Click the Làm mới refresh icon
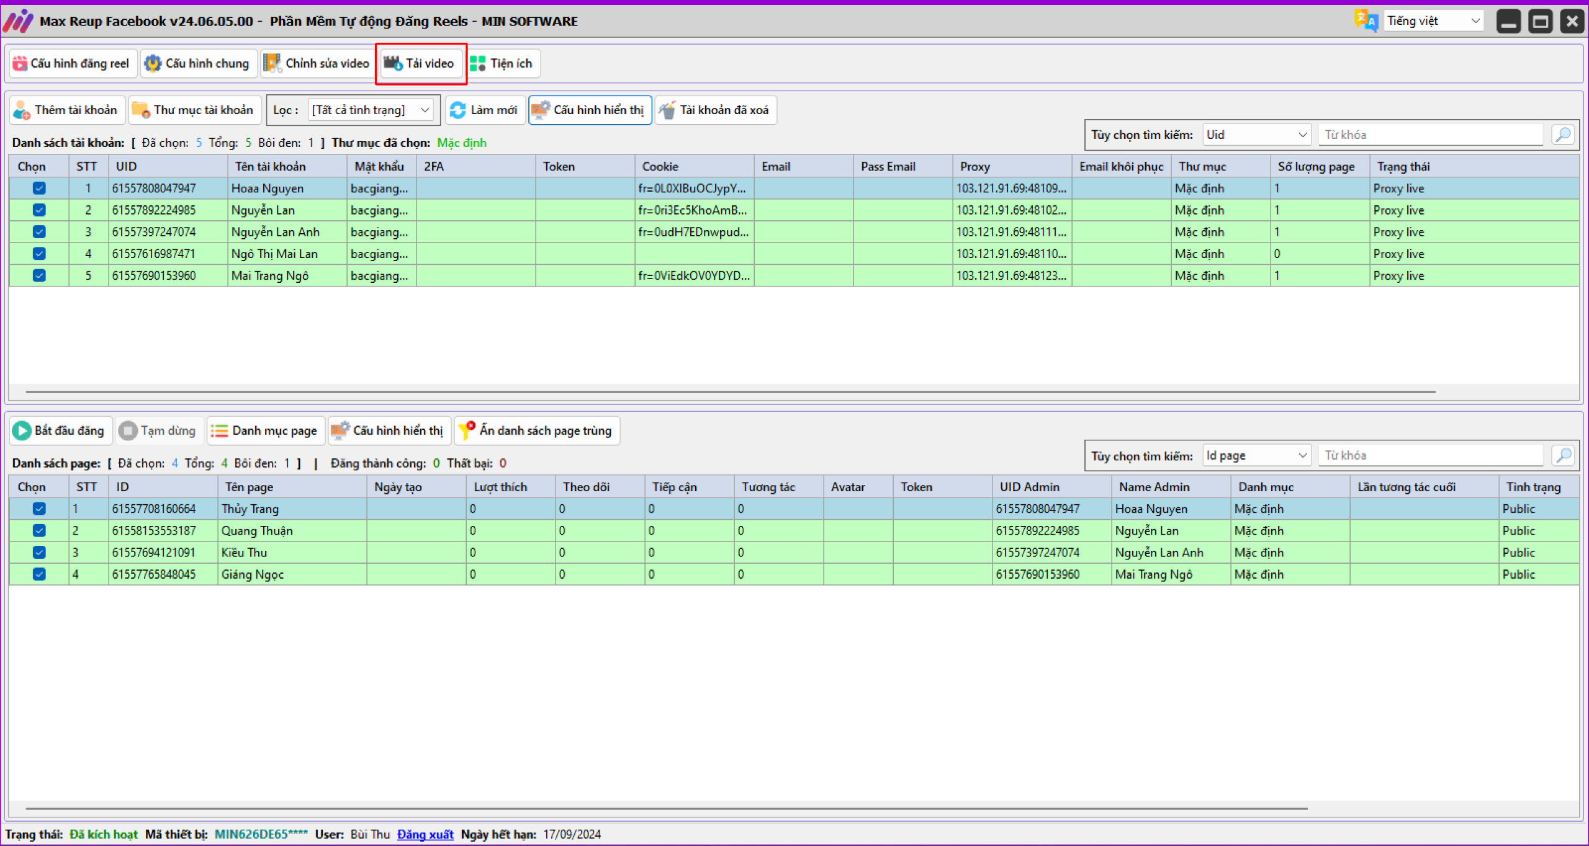Screen dimensions: 1589x846 [x=458, y=110]
